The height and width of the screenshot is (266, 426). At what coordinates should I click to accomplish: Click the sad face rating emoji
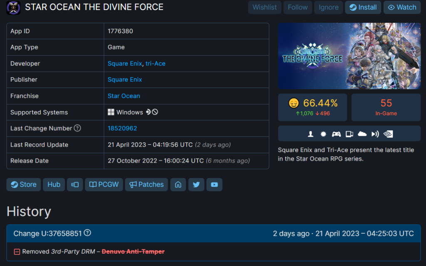tap(294, 103)
